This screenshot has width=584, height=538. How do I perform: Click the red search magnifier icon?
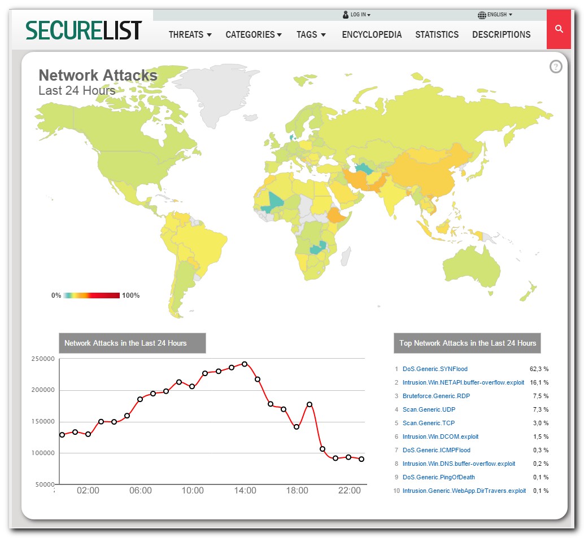pyautogui.click(x=559, y=29)
